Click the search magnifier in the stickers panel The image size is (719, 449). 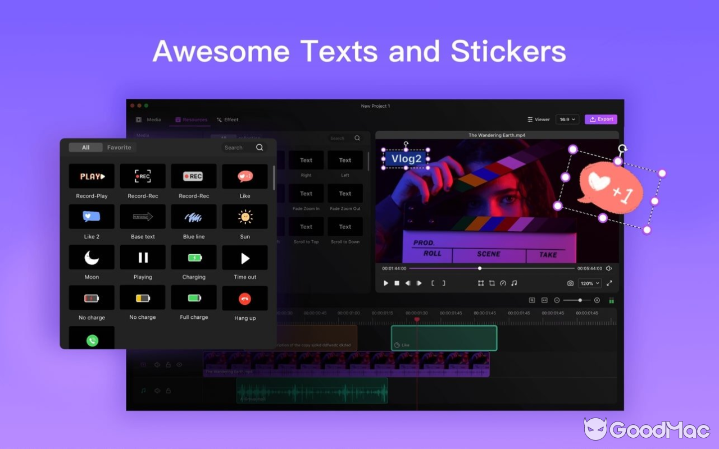(x=260, y=147)
